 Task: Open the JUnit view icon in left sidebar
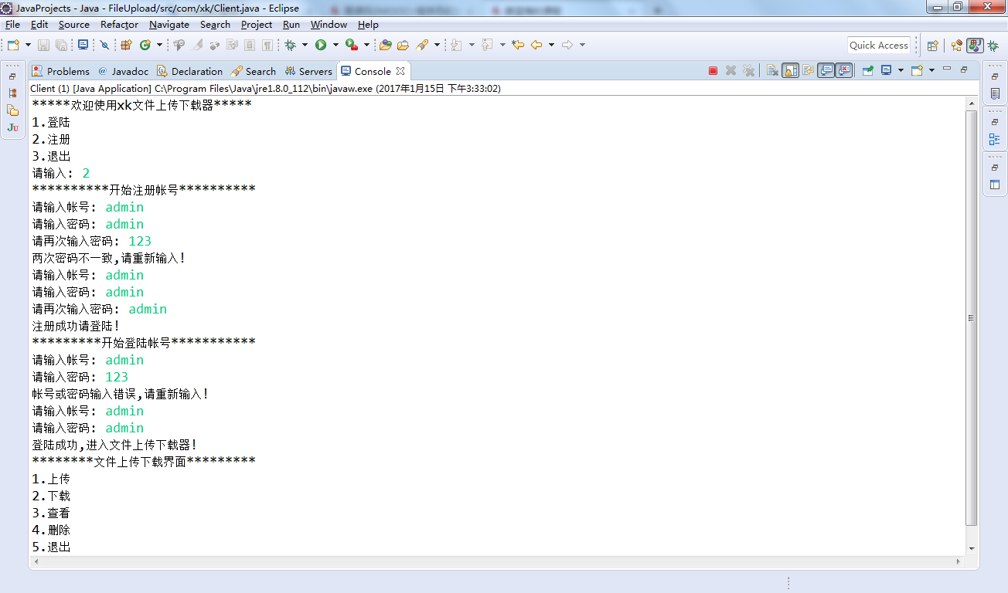(x=12, y=127)
